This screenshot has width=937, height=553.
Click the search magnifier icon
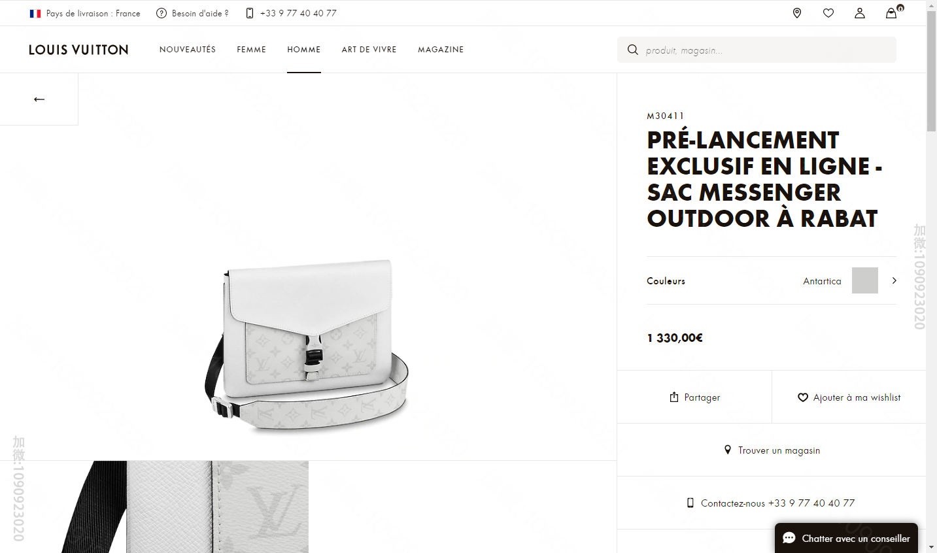(632, 50)
